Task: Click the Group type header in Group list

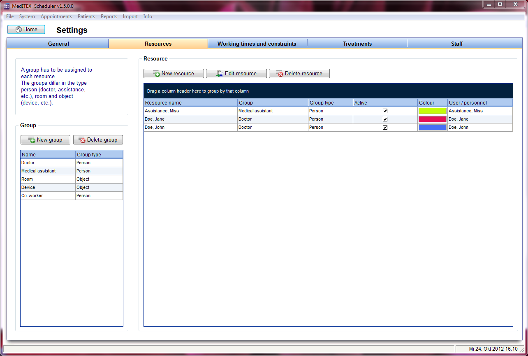Action: 99,155
